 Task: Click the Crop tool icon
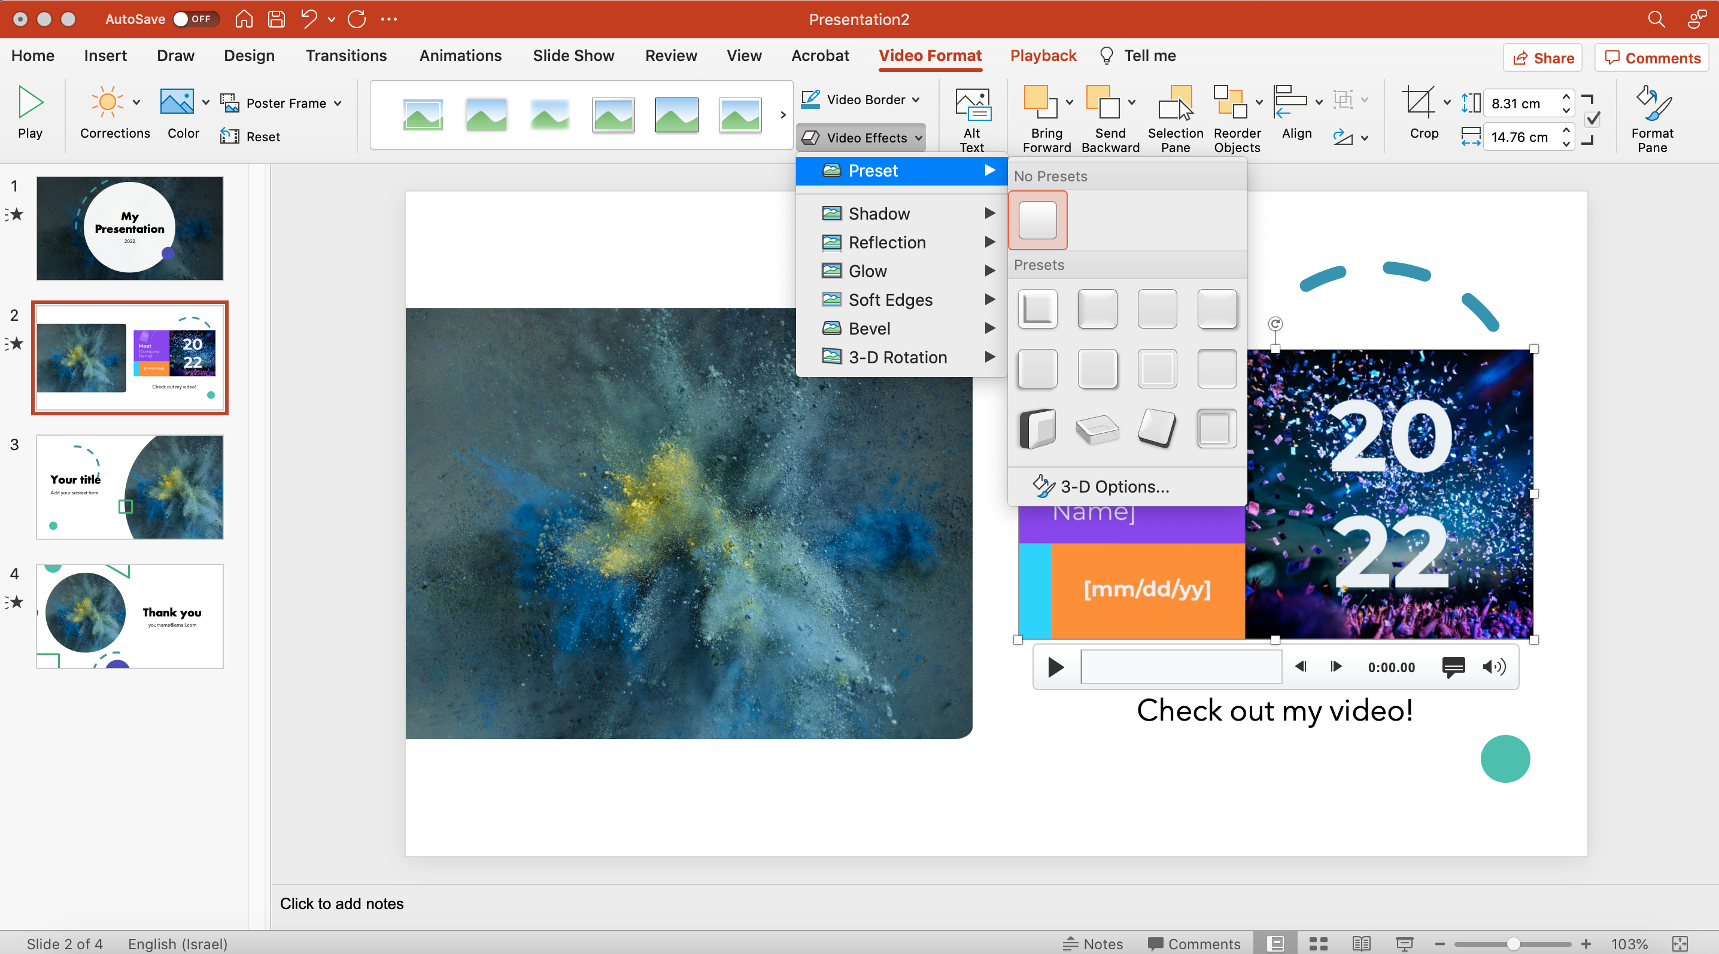(1417, 103)
